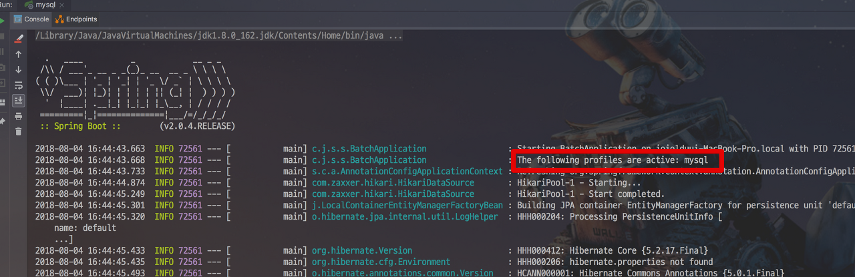This screenshot has height=277, width=855.
Task: Click the 'Run:' tool window label
Action: [6, 5]
